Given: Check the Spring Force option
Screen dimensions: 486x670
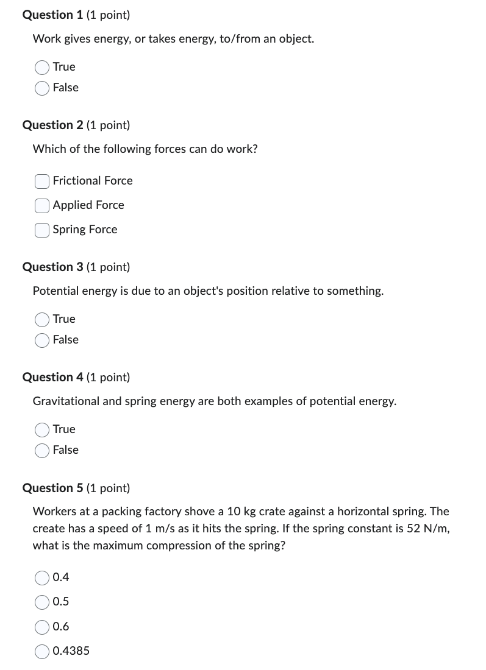Looking at the screenshot, I should coord(41,230).
